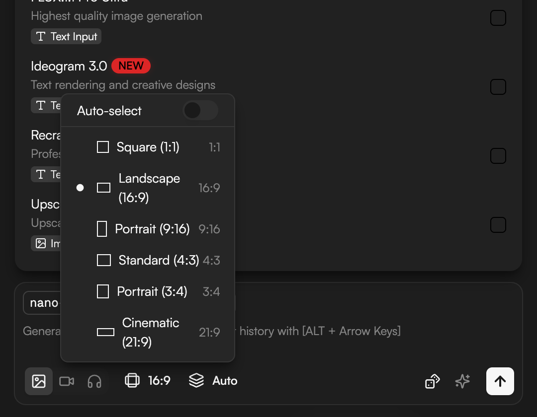Click the 21:9 ratio value label
This screenshot has width=537, height=417.
coord(209,332)
